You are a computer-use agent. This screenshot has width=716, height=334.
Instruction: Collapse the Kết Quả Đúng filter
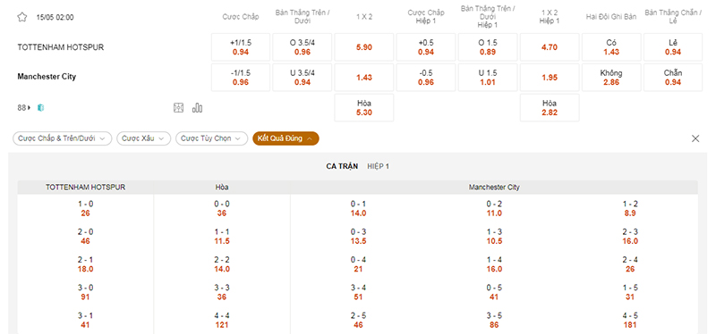click(286, 138)
